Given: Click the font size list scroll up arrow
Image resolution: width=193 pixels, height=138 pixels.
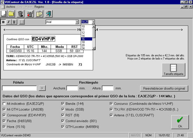Looking at the screenshot, I should coord(94,26).
